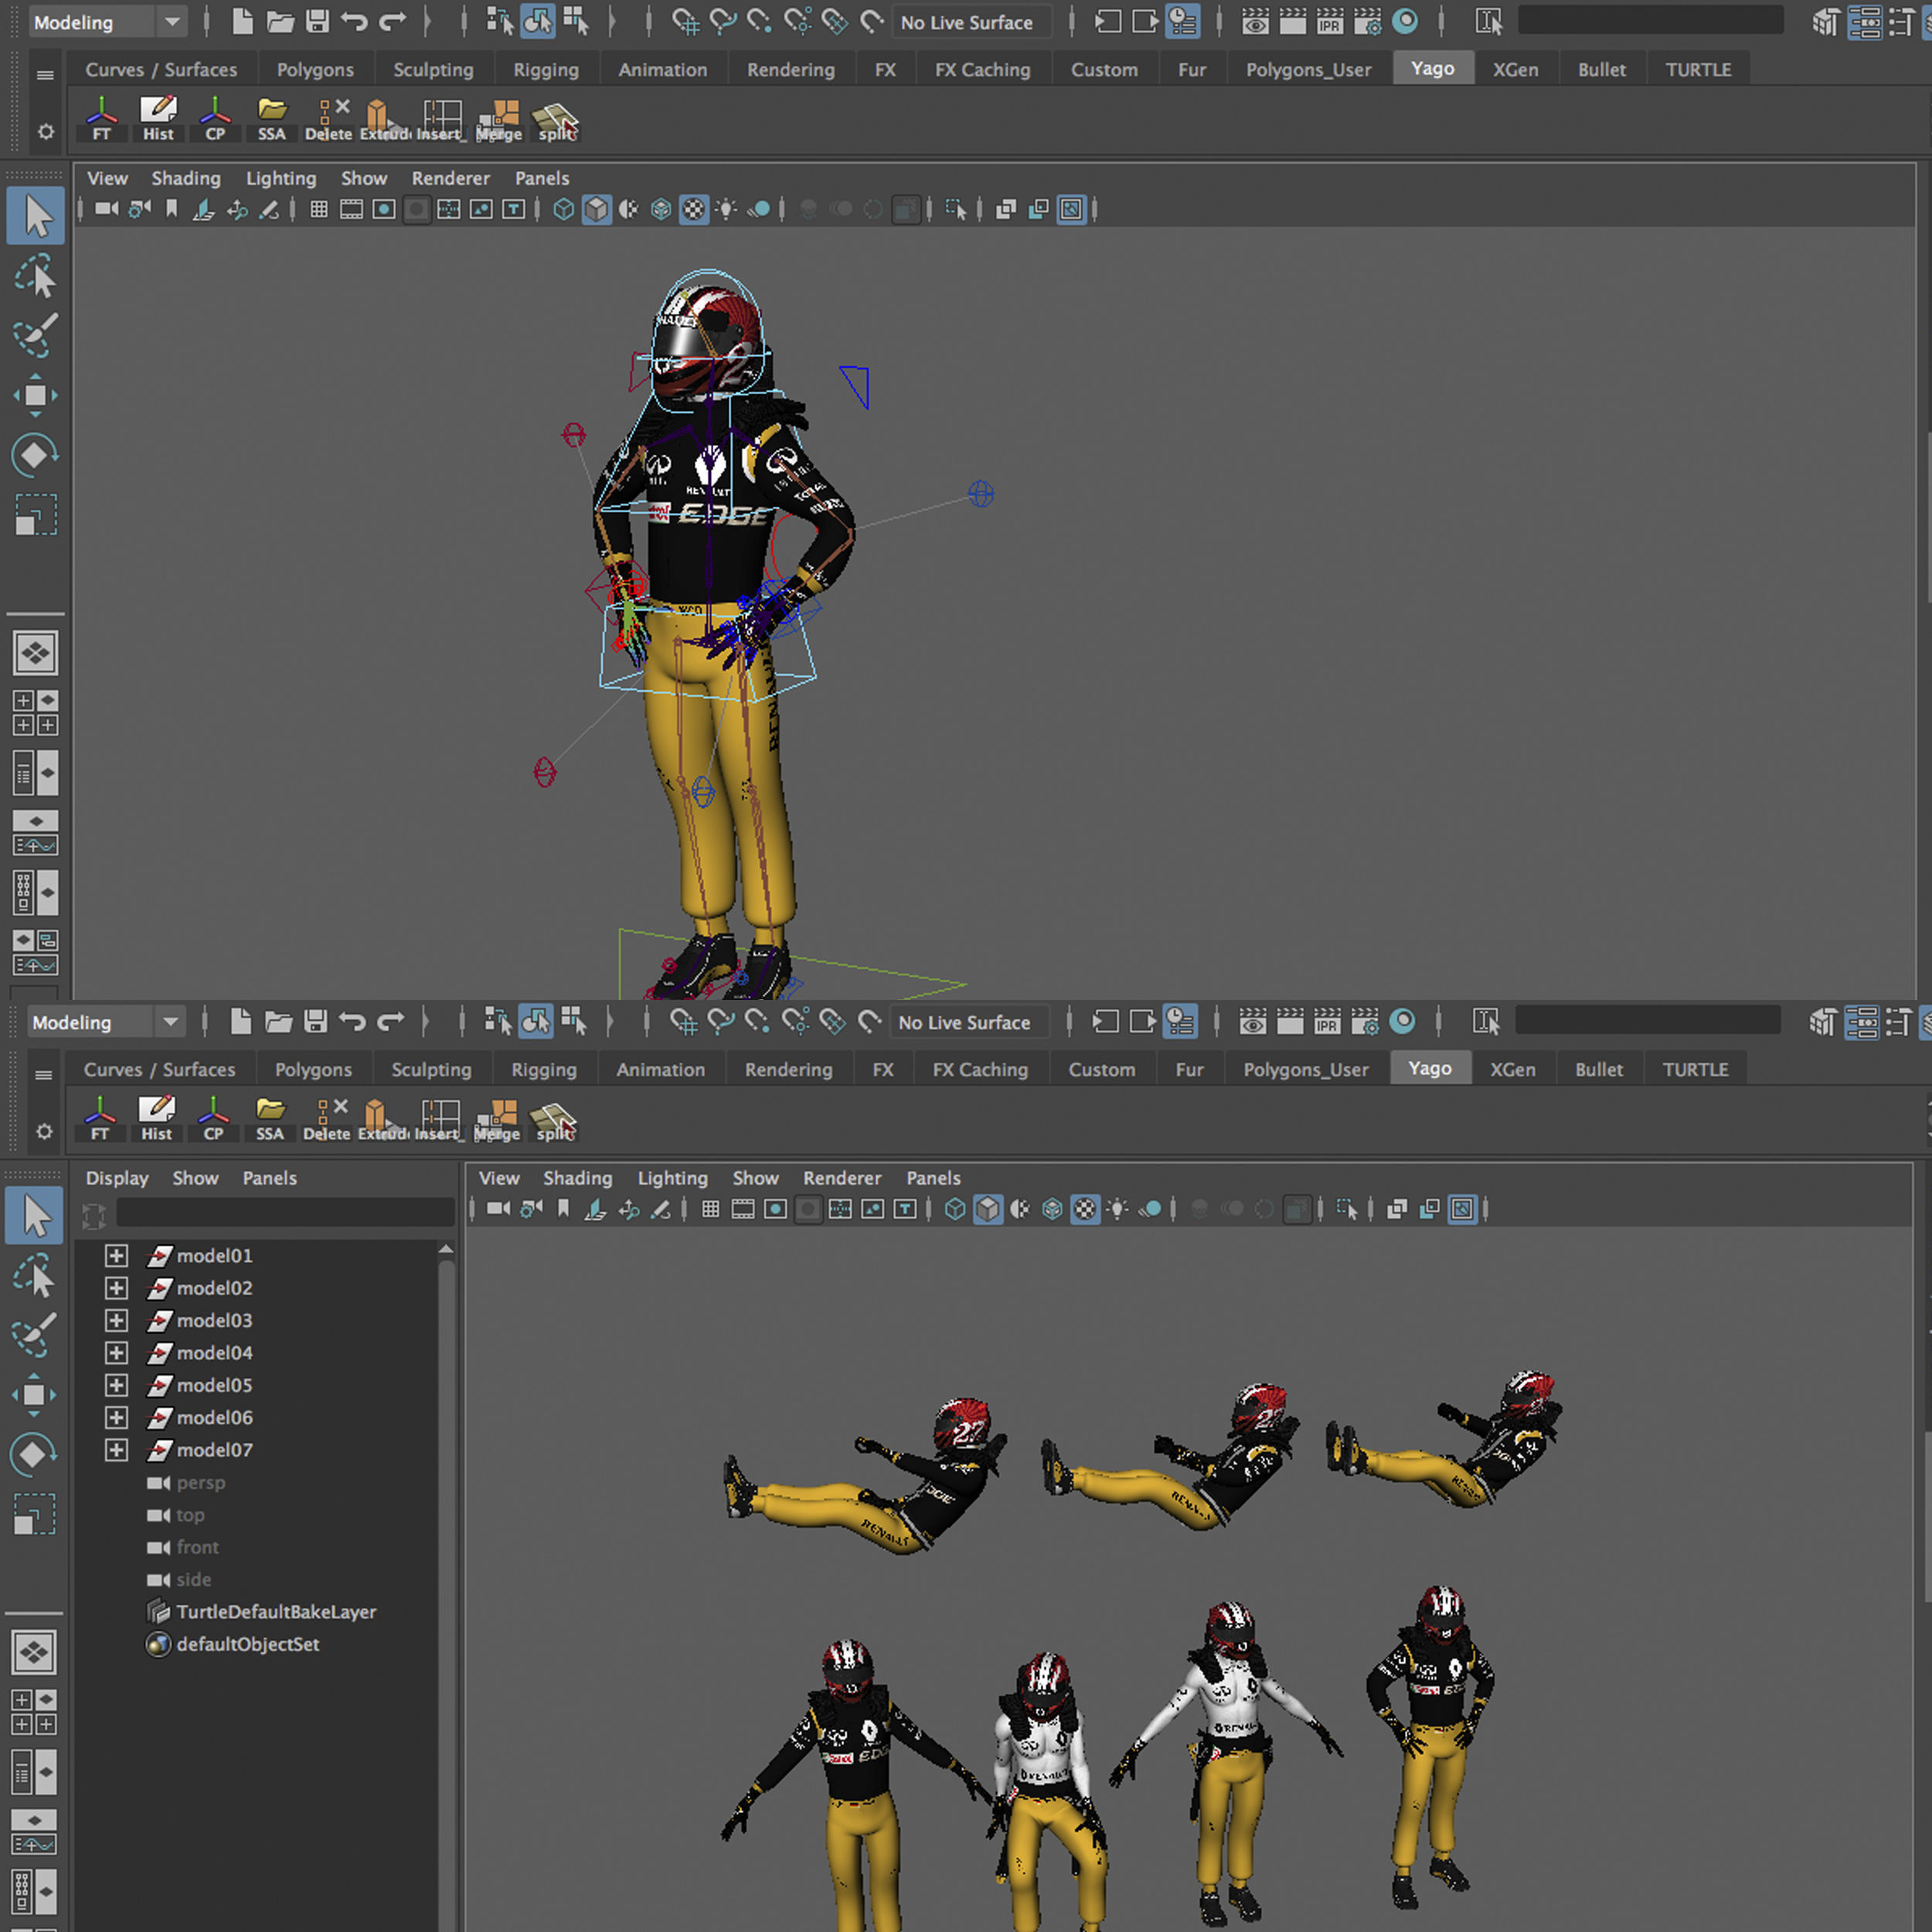Open the Display menu of the Outliner
Screen dimensions: 1932x1932
point(116,1178)
